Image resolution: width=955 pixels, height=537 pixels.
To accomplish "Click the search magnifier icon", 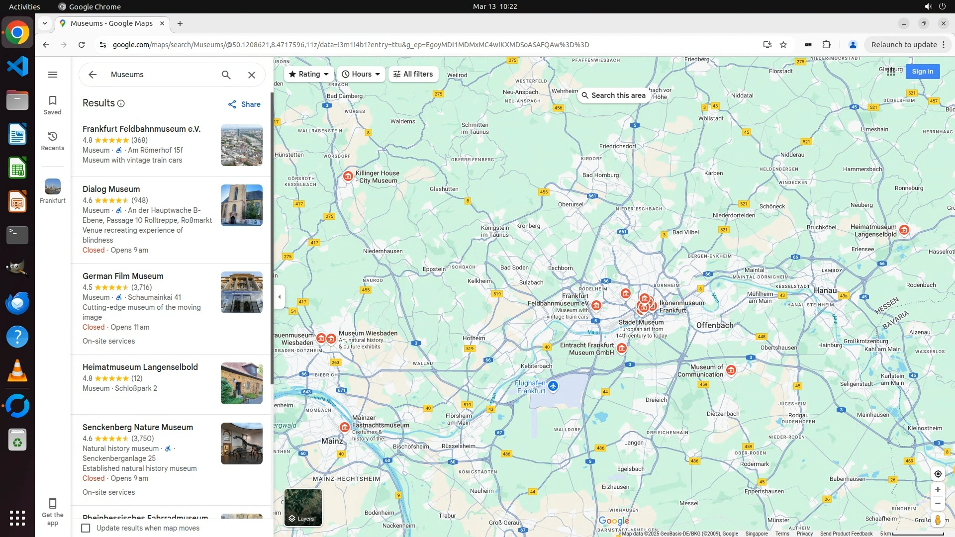I will (226, 75).
